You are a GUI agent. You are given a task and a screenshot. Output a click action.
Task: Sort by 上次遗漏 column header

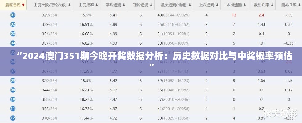207,5
